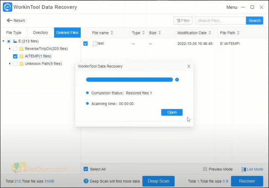The image size is (269, 188).
Task: Click the test file document icon
Action: 95,44
